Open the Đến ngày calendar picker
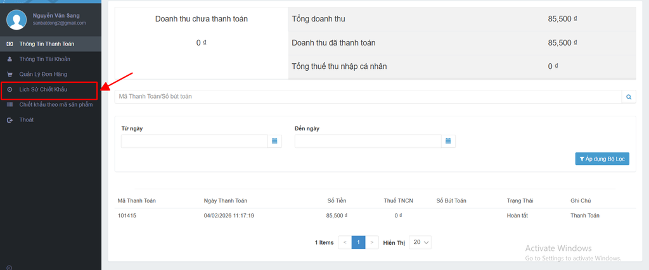The width and height of the screenshot is (649, 270). pos(448,141)
